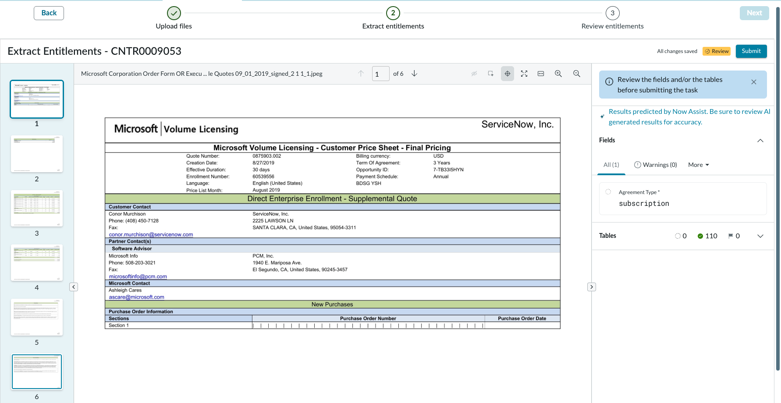Dismiss the review fields info banner
This screenshot has height=403, width=781.
(754, 82)
